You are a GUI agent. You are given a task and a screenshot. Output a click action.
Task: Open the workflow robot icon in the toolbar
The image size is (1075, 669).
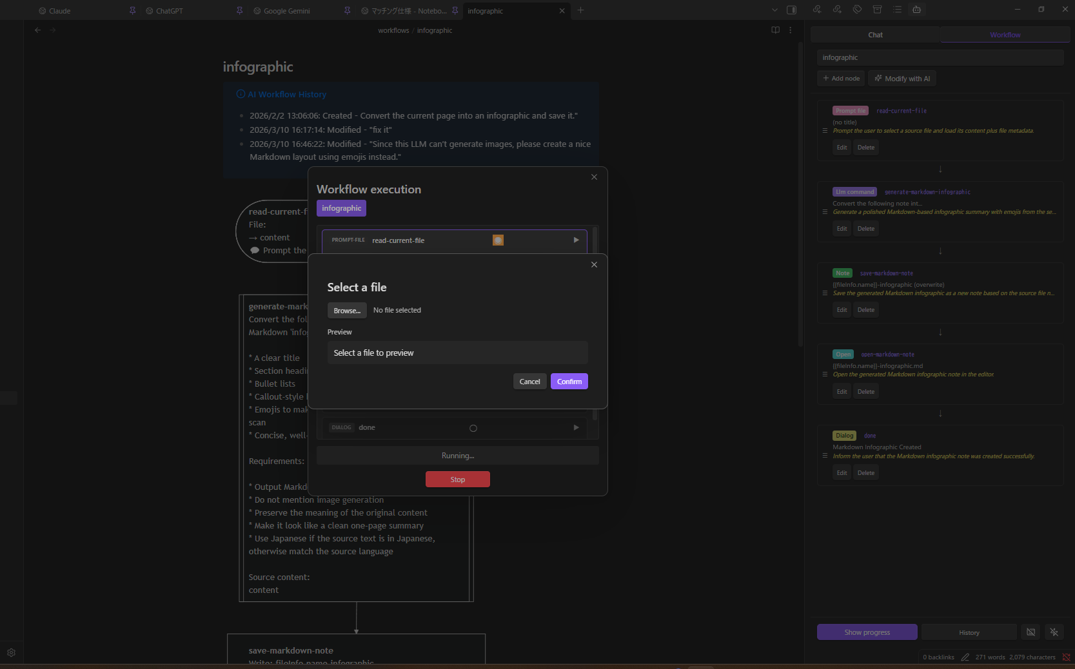916,10
